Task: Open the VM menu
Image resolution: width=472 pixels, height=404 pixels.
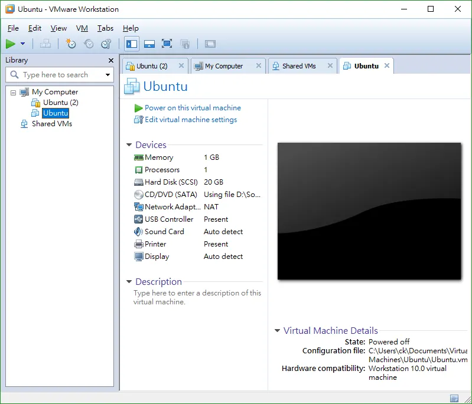Action: pos(82,28)
